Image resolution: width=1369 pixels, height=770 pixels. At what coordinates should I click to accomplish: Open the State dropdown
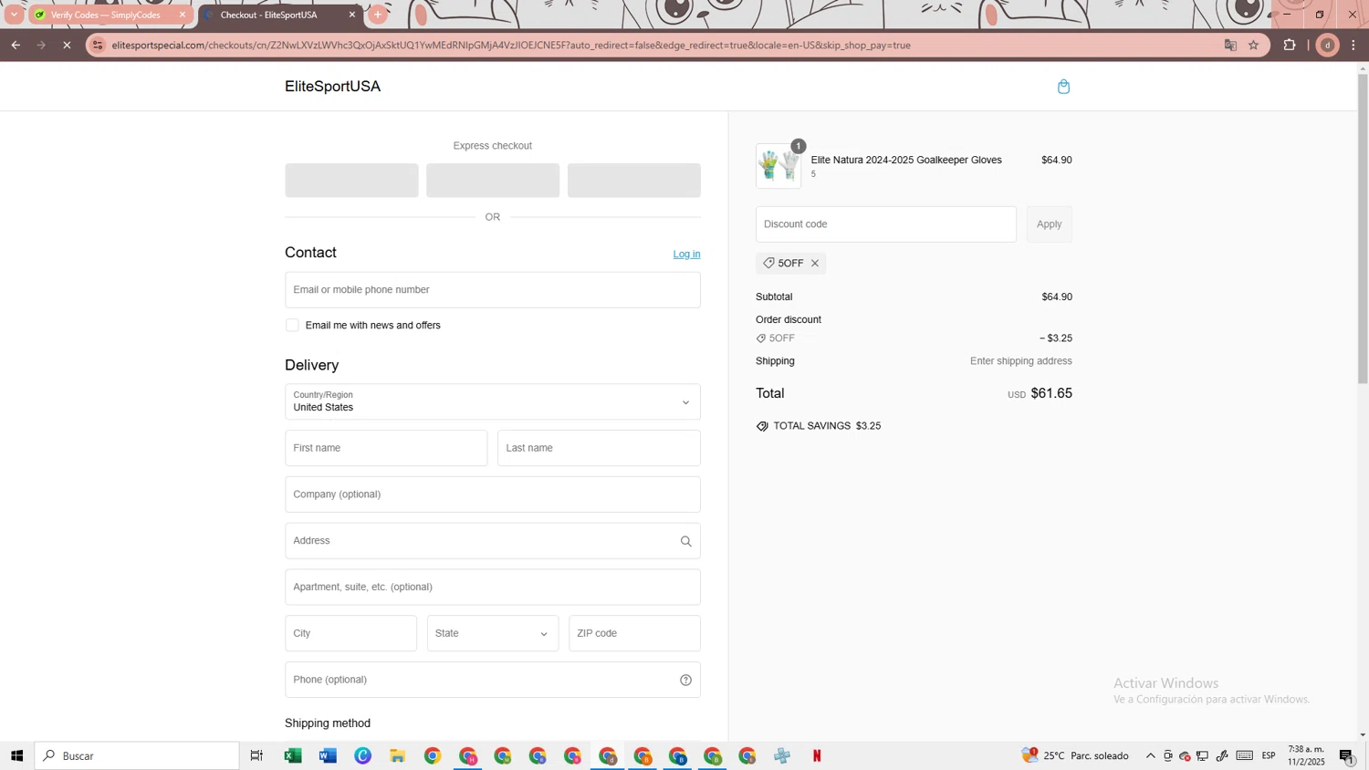[493, 634]
